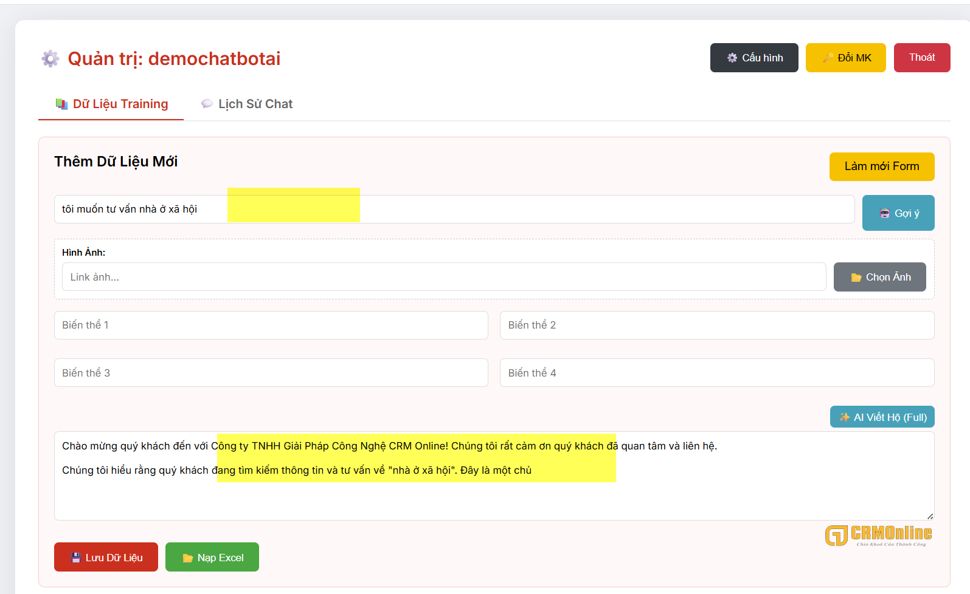This screenshot has height=594, width=970.
Task: Click the Link ảnh input field
Action: click(443, 277)
